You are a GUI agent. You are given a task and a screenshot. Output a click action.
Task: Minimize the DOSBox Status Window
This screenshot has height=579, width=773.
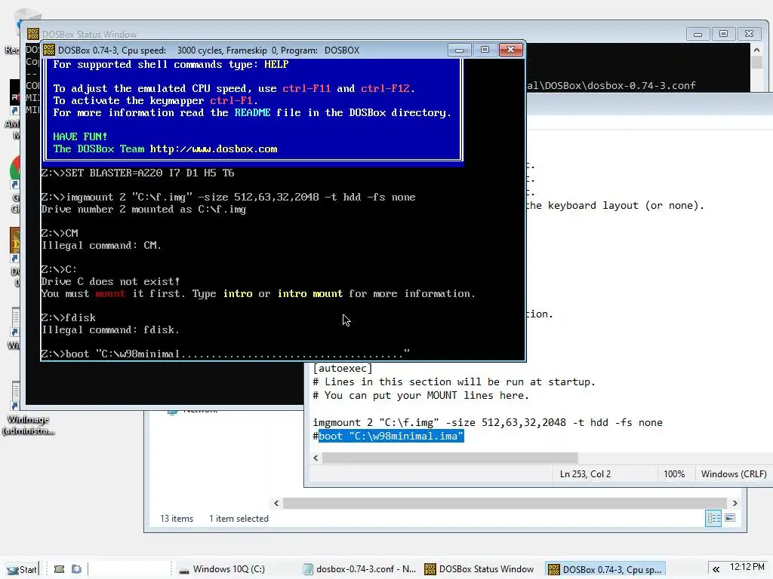click(698, 34)
